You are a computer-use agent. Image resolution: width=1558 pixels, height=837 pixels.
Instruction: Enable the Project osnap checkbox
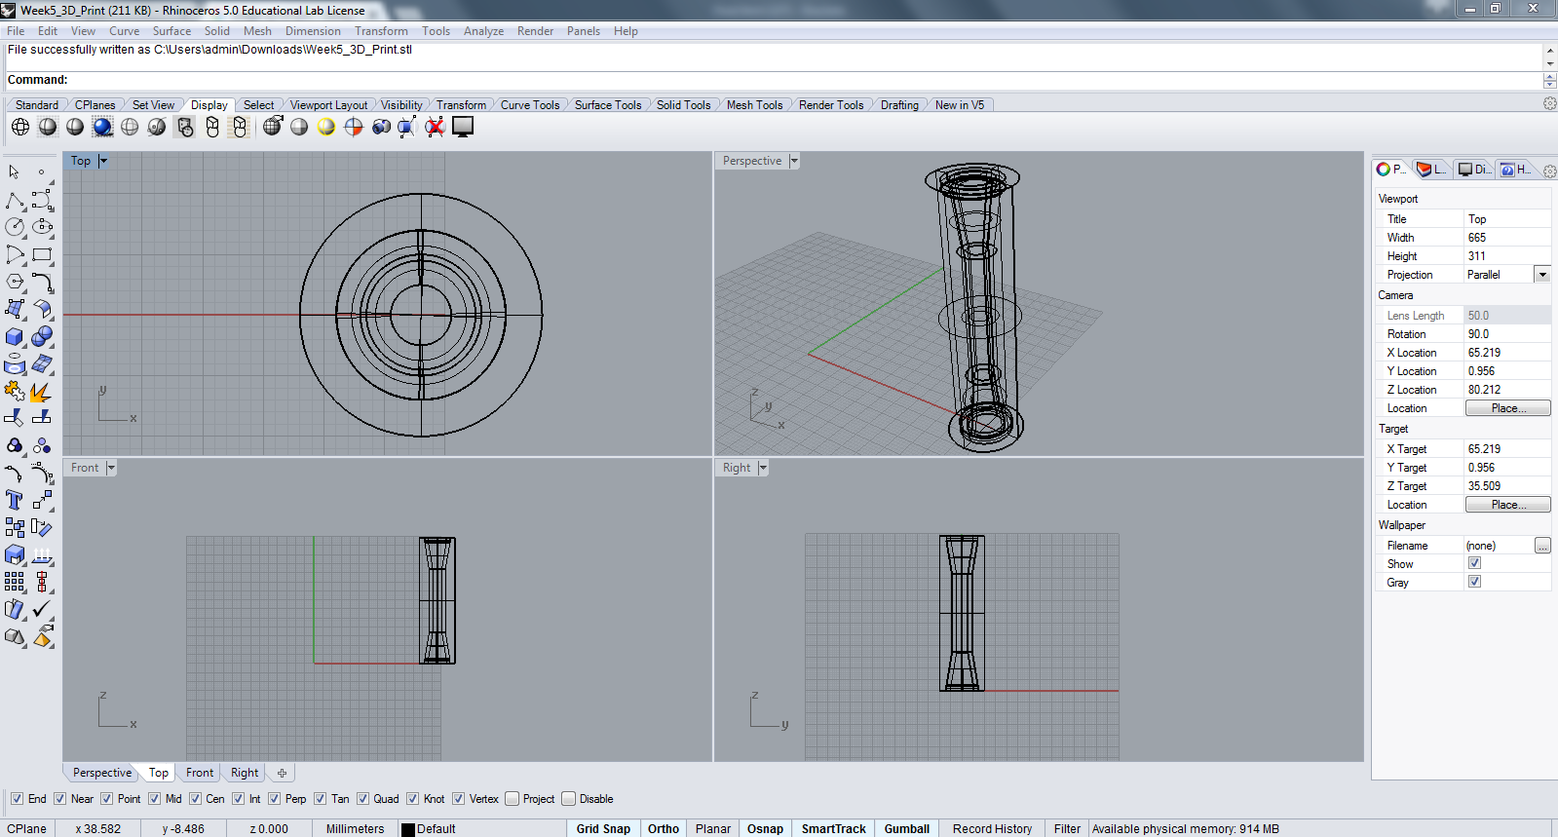[512, 799]
